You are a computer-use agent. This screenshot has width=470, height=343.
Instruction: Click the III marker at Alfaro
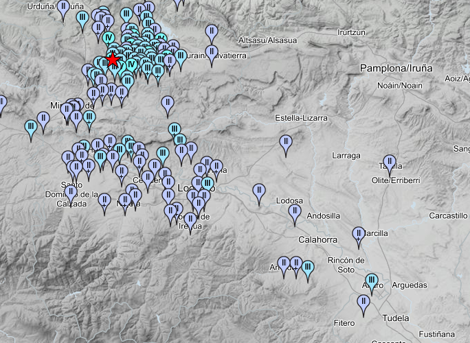click(372, 281)
